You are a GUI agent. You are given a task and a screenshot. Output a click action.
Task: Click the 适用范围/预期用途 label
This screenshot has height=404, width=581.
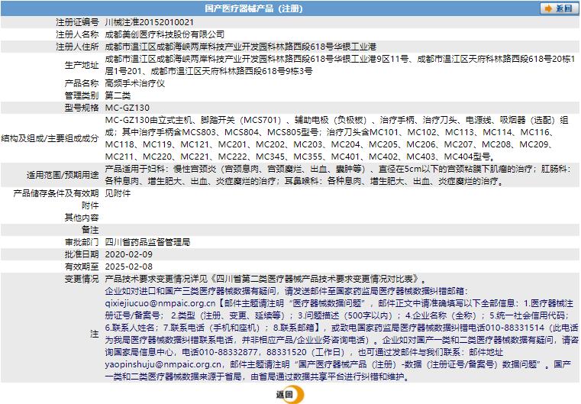click(63, 175)
